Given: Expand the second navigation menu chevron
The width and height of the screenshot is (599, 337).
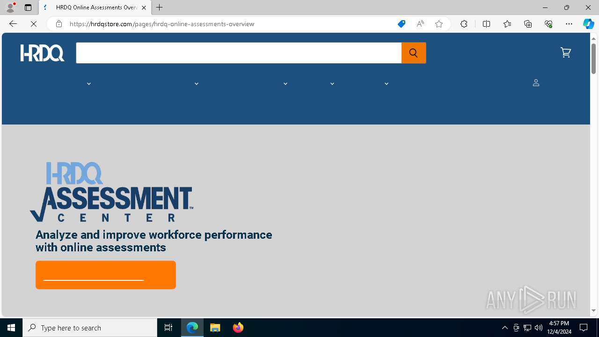Looking at the screenshot, I should pyautogui.click(x=197, y=84).
